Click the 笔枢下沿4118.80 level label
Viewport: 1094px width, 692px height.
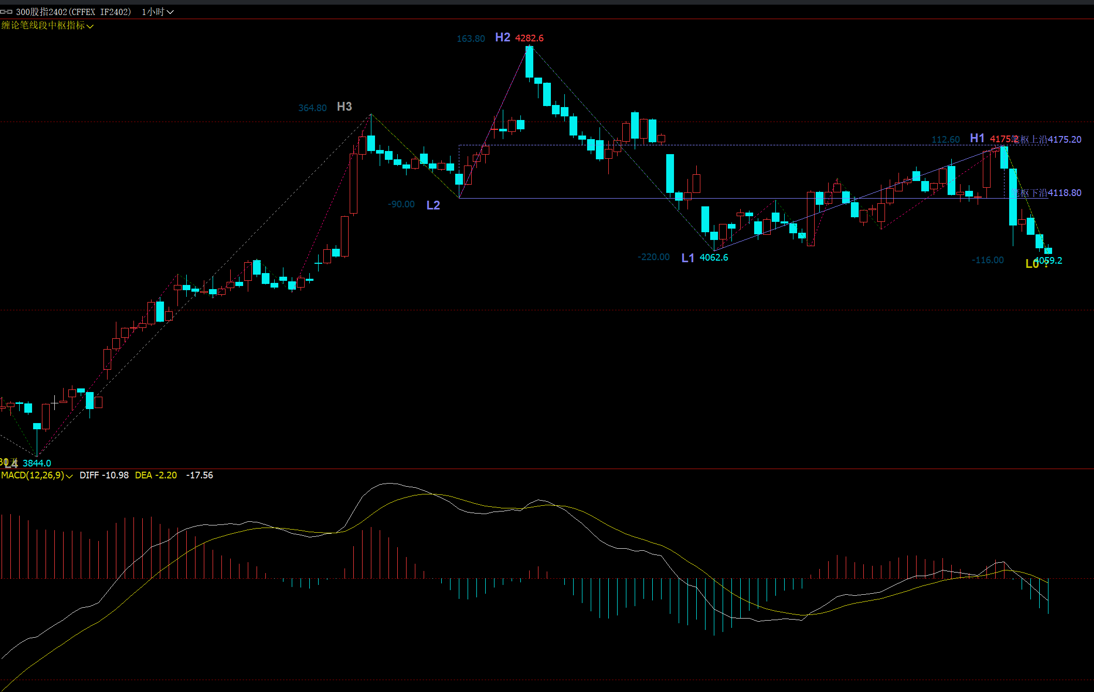1047,193
